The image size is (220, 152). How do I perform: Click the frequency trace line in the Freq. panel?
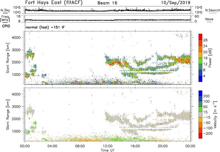(x=108, y=20)
